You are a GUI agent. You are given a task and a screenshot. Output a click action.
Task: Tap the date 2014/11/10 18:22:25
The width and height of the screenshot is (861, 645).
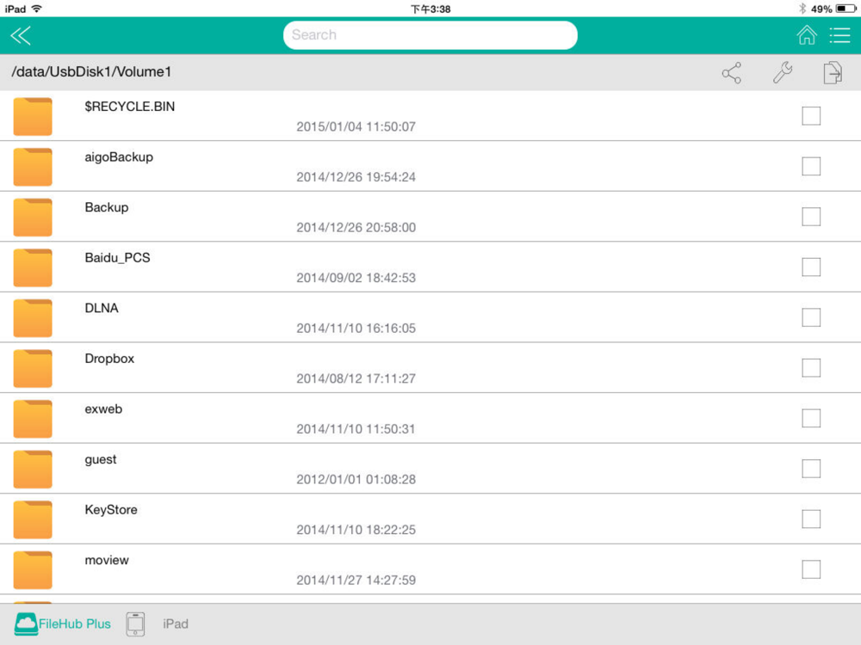point(356,531)
